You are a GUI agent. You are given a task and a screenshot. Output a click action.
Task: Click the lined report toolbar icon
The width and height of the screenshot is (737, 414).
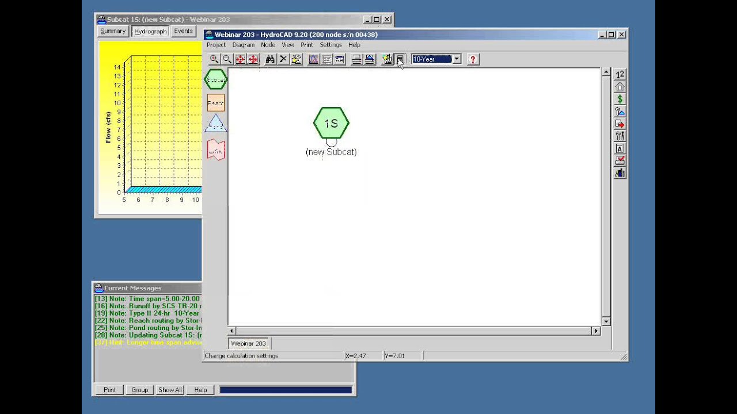click(x=326, y=59)
